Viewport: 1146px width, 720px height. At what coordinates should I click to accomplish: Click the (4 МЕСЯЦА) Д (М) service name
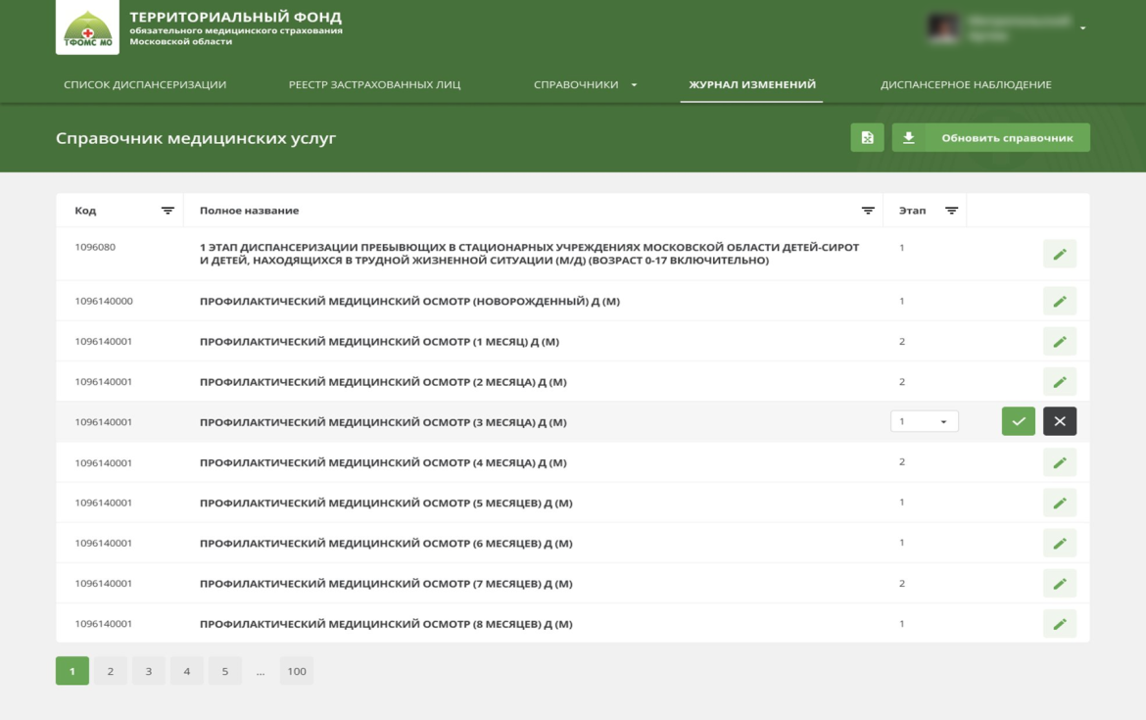(x=383, y=462)
